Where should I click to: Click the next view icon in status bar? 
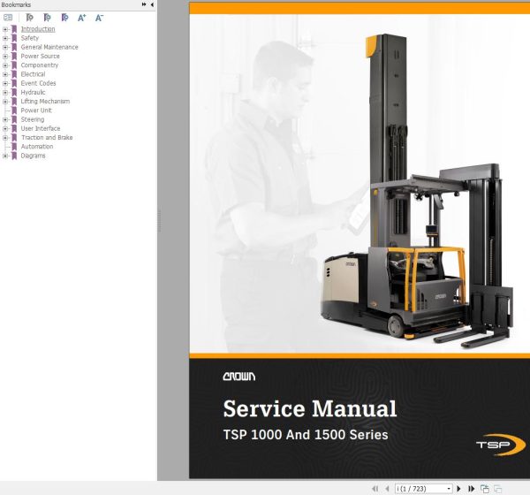click(497, 489)
